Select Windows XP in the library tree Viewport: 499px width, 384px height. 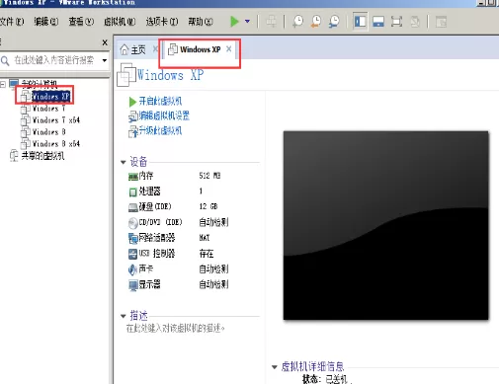coord(50,96)
